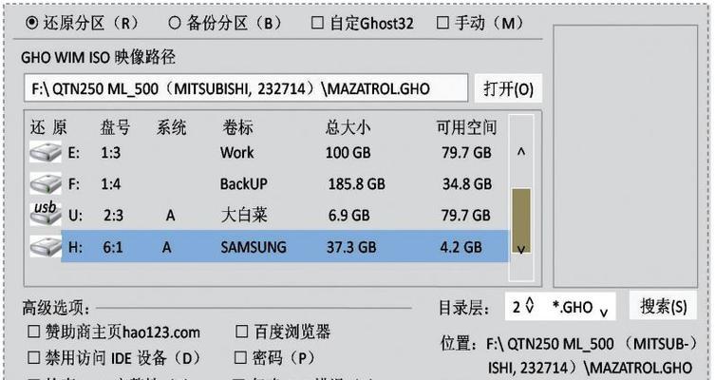The height and width of the screenshot is (380, 715).
Task: Click the U: USB drive icon
Action: pos(44,214)
